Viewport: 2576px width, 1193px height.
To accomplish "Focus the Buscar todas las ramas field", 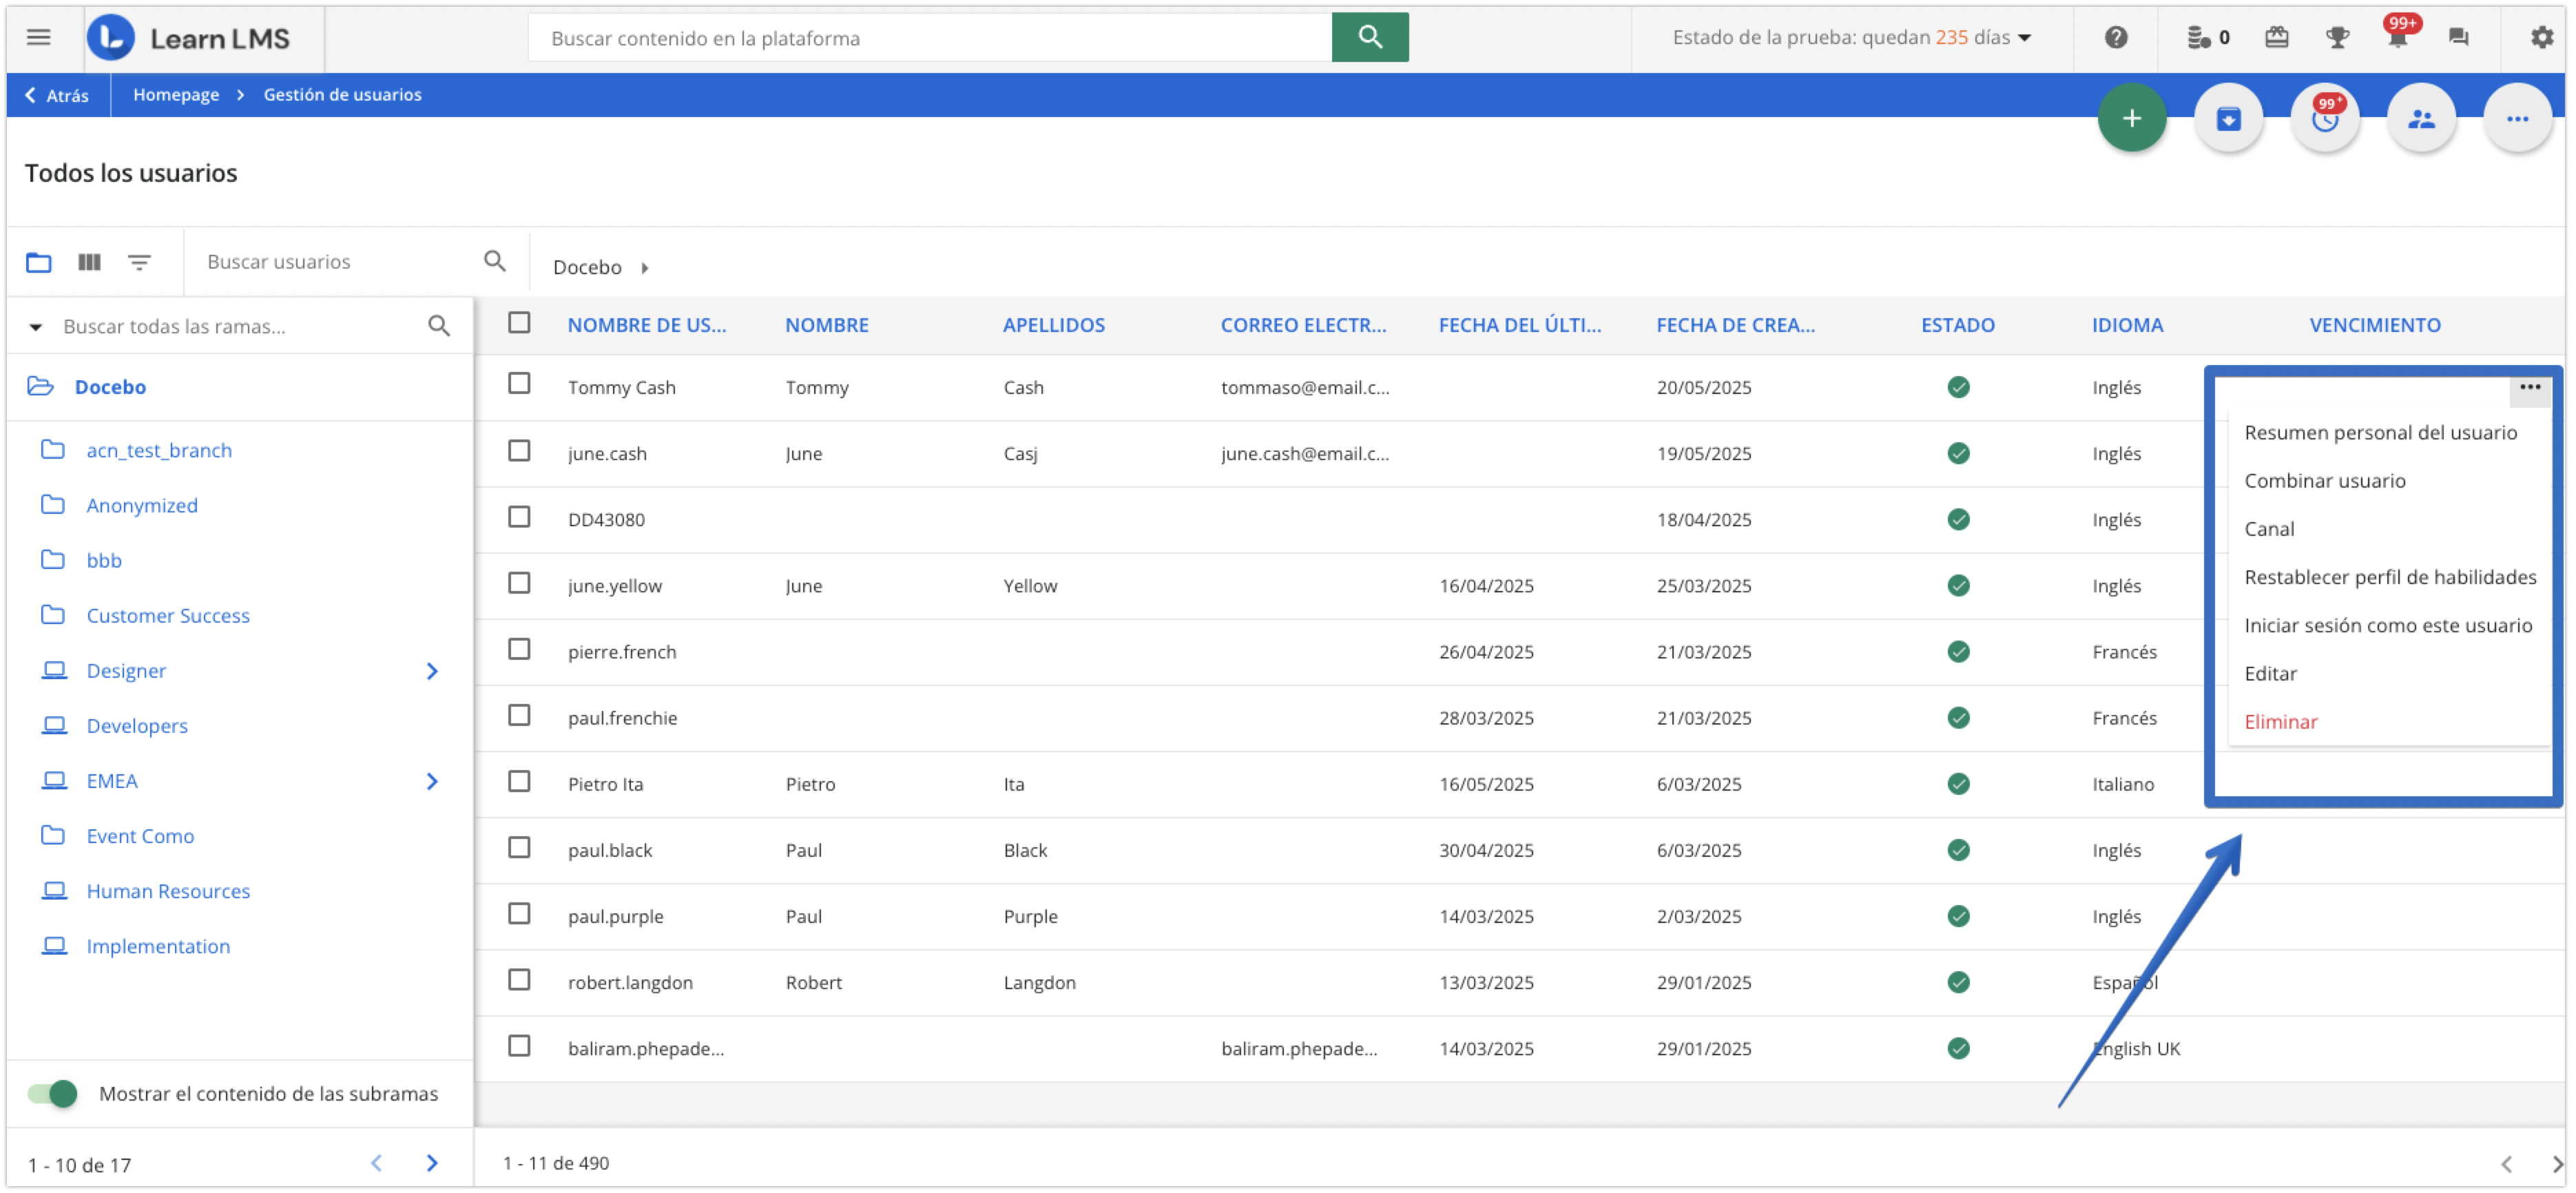I will click(236, 326).
